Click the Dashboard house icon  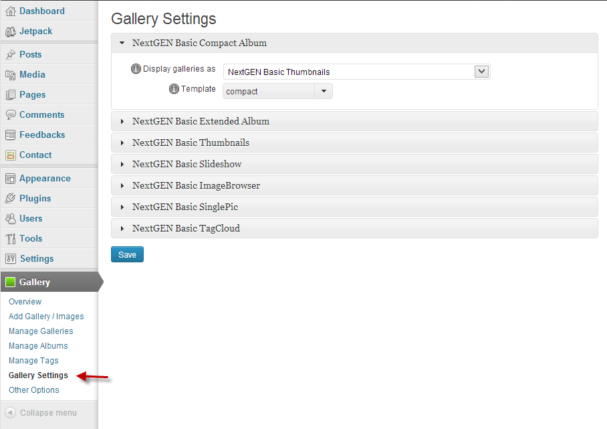11,11
